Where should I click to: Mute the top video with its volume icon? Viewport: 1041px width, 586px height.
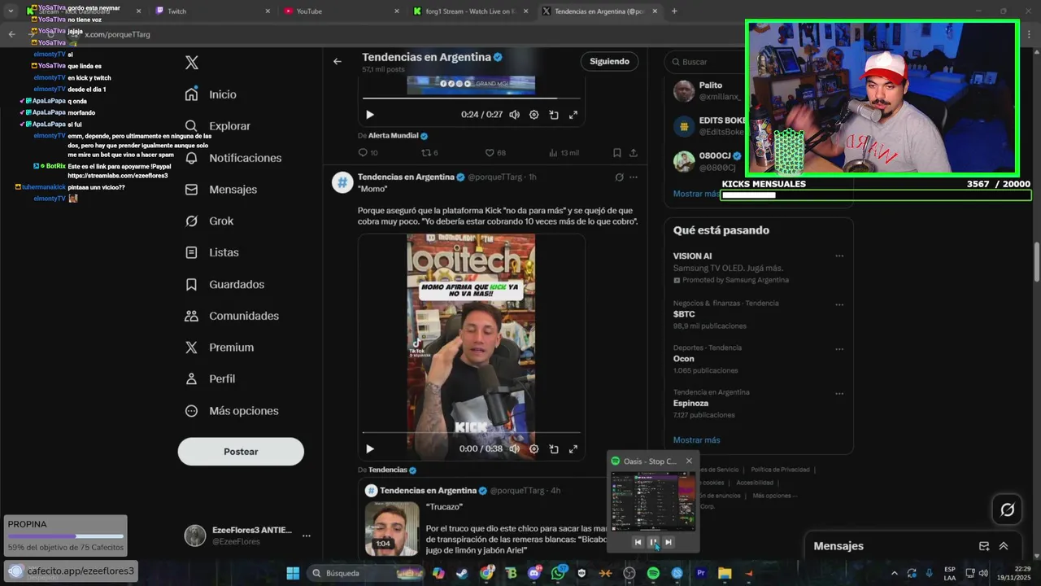tap(514, 115)
